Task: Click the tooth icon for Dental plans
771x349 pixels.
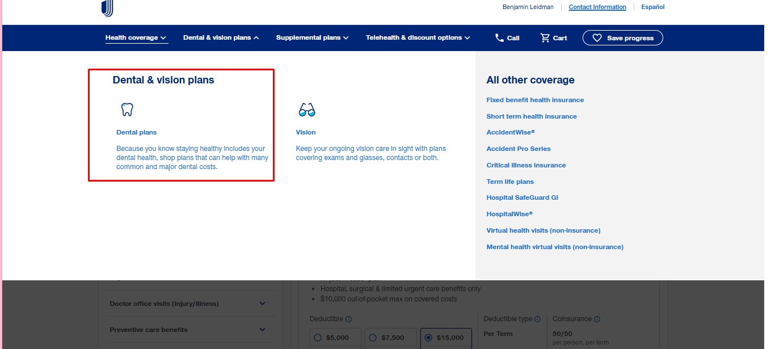Action: (x=127, y=110)
